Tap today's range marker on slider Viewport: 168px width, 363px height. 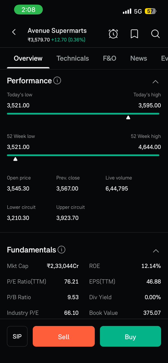[x=128, y=117]
